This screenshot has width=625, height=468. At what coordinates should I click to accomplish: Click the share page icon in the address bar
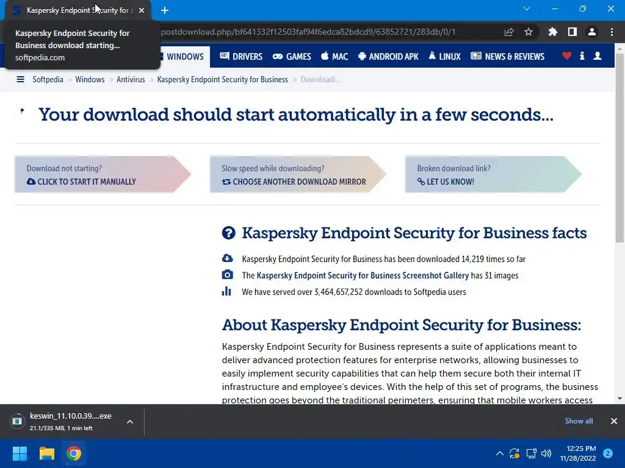coord(509,32)
